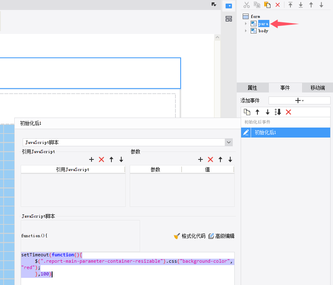Click the cut scissors icon in the tree toolbar

tap(247, 5)
